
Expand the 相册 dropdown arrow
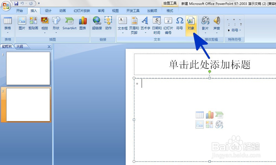[44, 33]
